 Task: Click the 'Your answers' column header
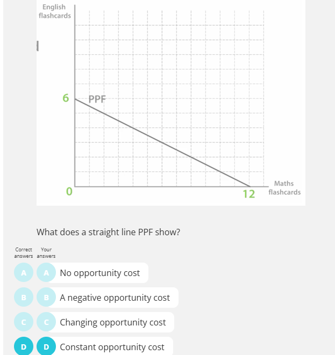click(46, 252)
